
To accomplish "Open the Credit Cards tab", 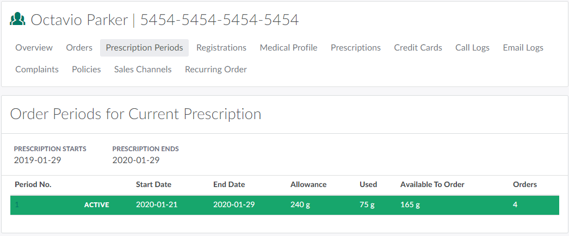I will (418, 48).
